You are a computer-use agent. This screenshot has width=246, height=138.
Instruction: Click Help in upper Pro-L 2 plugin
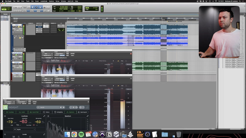pyautogui.click(x=122, y=61)
